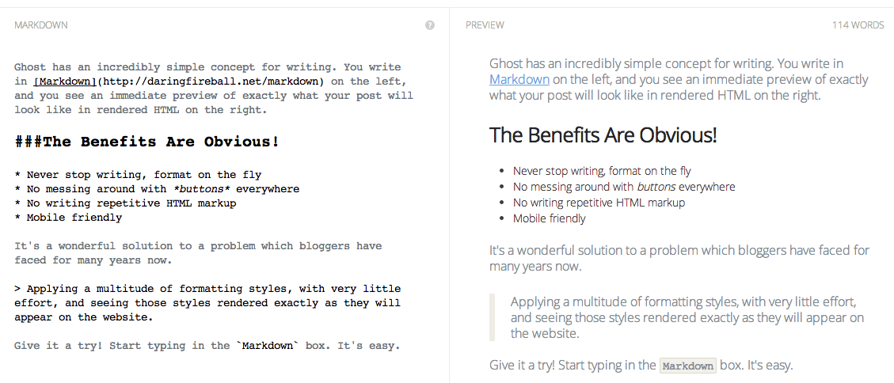
Task: Click the Markdown inline code badge in preview
Action: tap(687, 366)
